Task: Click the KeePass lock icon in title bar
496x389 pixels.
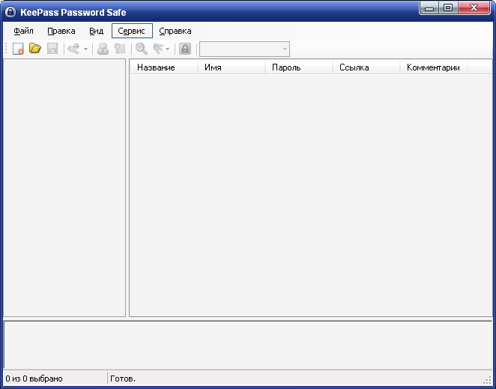Action: (10, 12)
